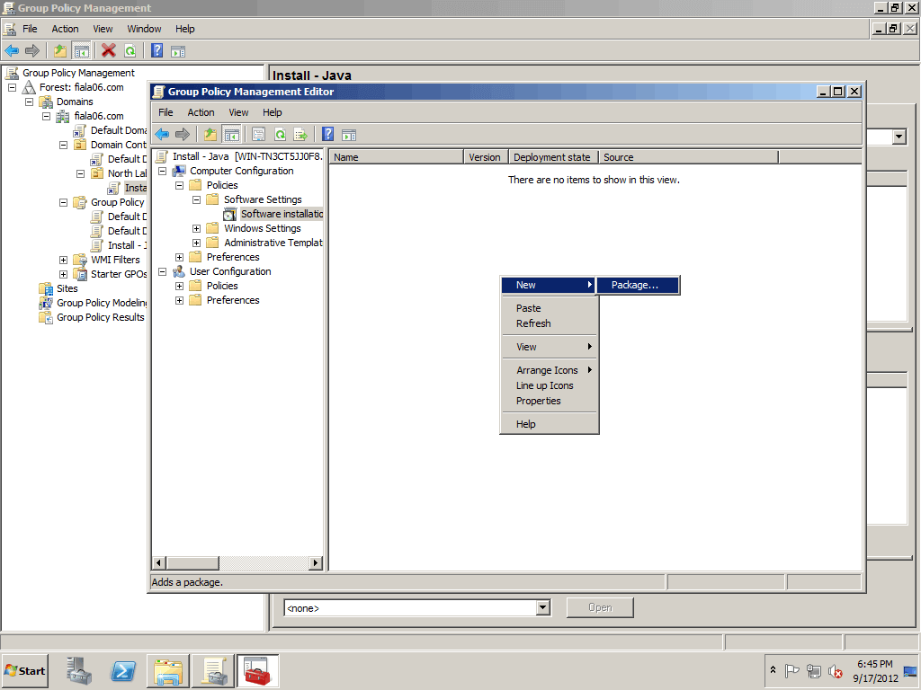
Task: Expand Windows Settings node
Action: tap(197, 228)
